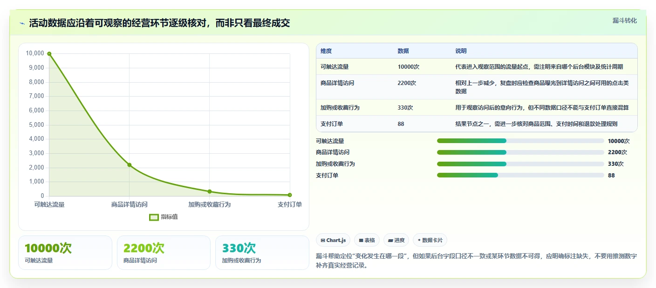Click the 维度 table column header
656x288 pixels.
(326, 51)
